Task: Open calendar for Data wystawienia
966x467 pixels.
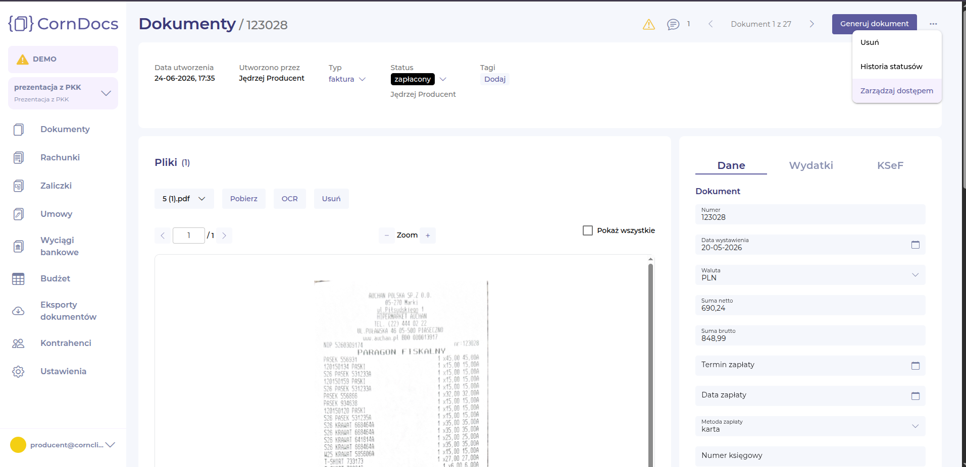Action: (916, 245)
